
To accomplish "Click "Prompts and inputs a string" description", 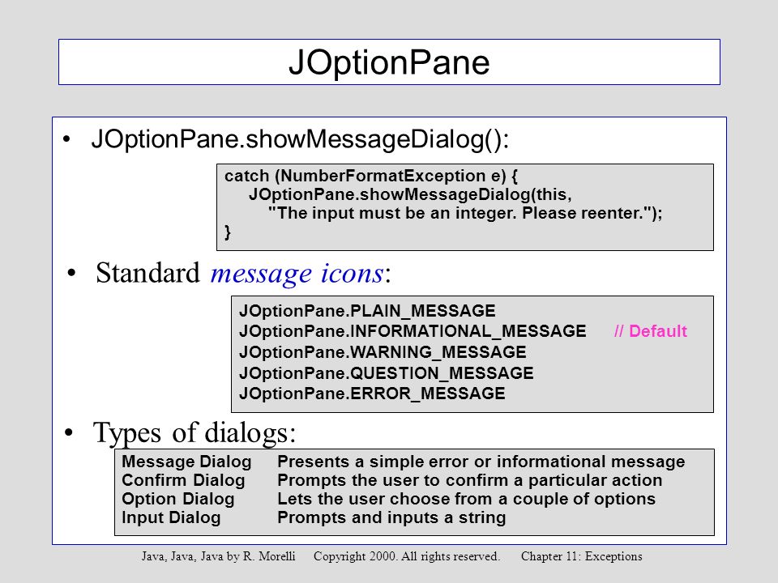I will click(x=391, y=517).
